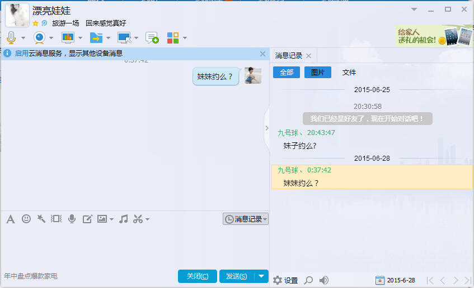Open remote presentation screen icon
The width and height of the screenshot is (474, 288).
click(x=68, y=38)
